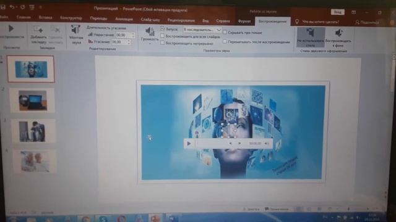Viewport: 396px width, 222px height.
Task: Click the Угасание fade-out icon
Action: pos(90,41)
